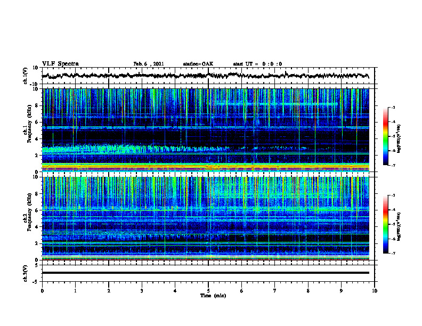Click time axis tick label '5'

point(208,291)
